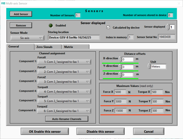Viewport: 183px width, 139px height.
Task: Expand Component 1 ForceX channel dropdown
Action: (64, 62)
